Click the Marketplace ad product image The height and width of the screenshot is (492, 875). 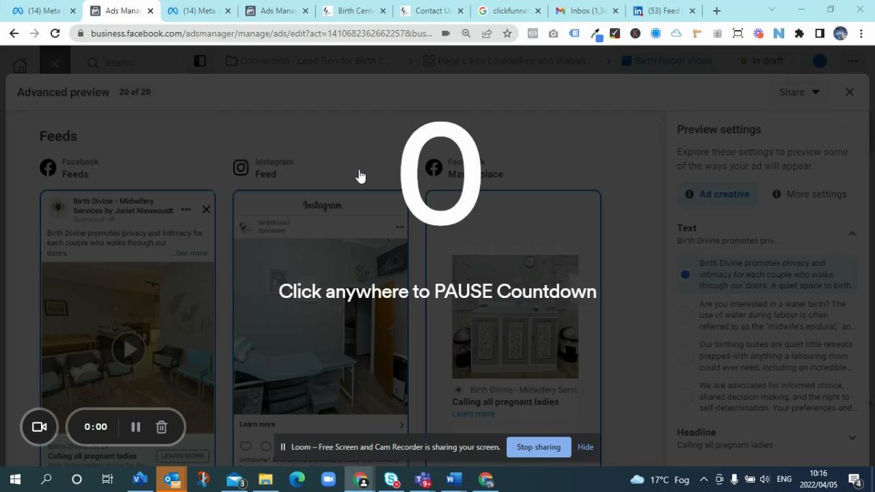(x=515, y=317)
